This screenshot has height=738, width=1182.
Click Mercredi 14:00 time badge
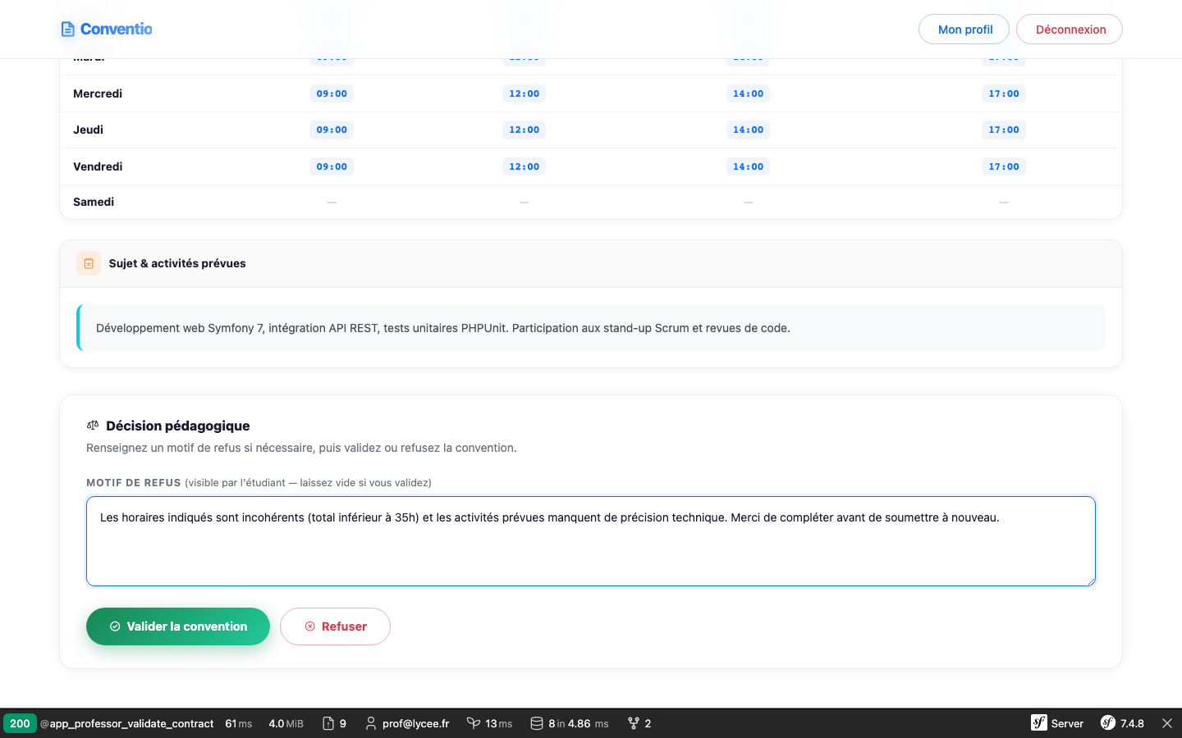(x=748, y=93)
